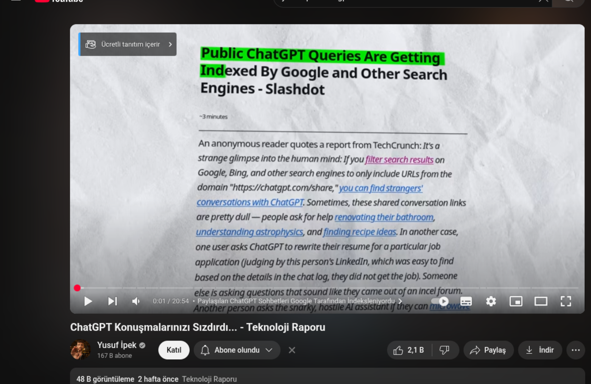Toggle the autoplay switch
Screen dimensions: 591x384
click(440, 301)
